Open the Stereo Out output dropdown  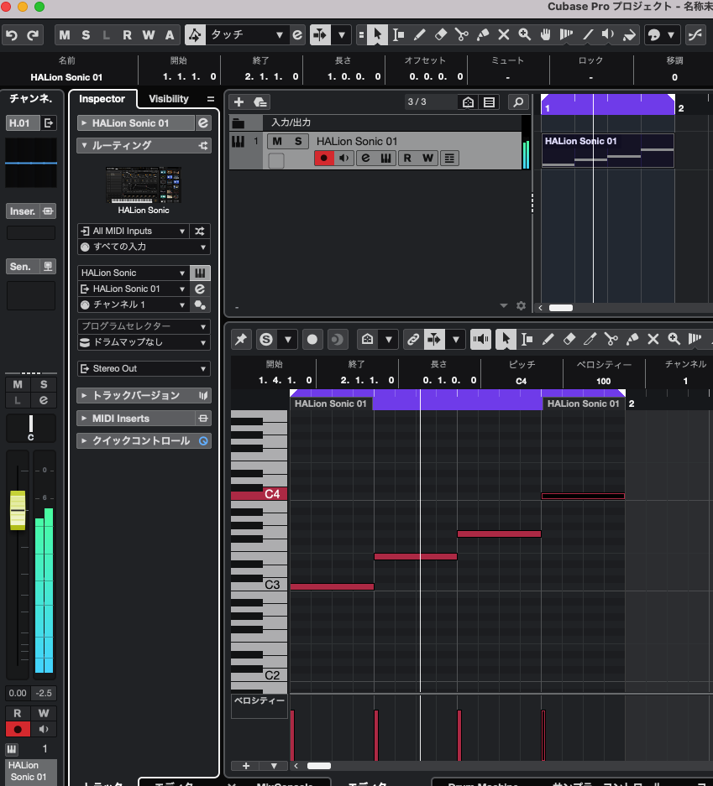click(144, 368)
